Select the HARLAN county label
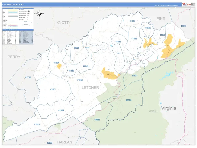 tap(65, 142)
